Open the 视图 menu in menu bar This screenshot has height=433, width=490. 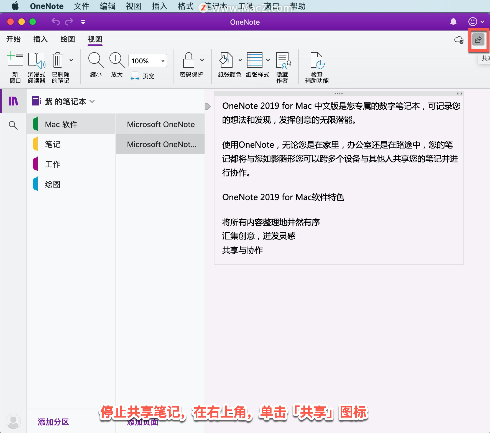pos(134,6)
